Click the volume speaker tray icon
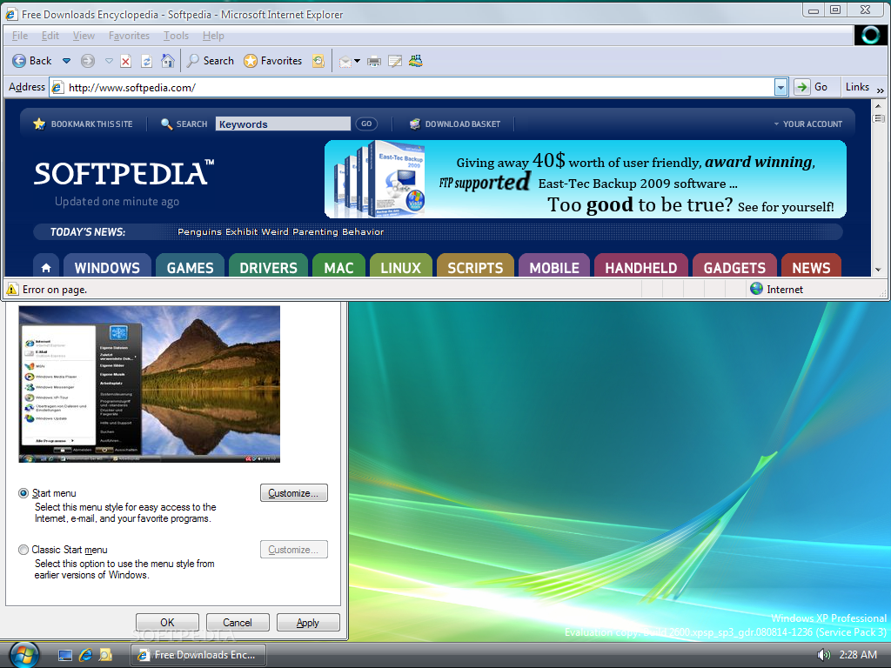The width and height of the screenshot is (891, 668). click(823, 655)
